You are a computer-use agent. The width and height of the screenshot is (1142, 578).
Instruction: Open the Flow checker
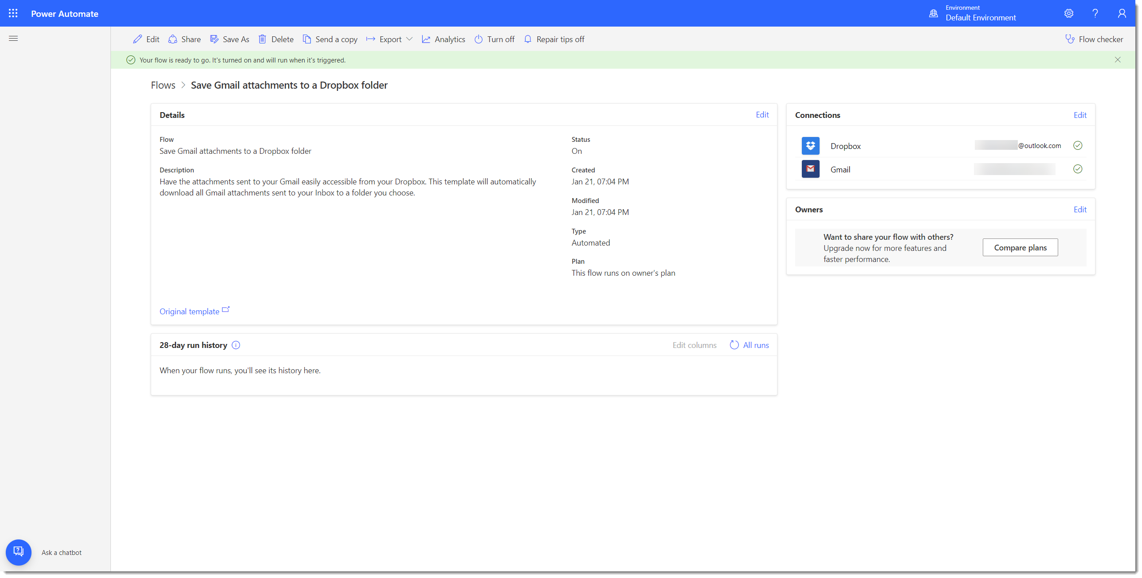(x=1094, y=39)
